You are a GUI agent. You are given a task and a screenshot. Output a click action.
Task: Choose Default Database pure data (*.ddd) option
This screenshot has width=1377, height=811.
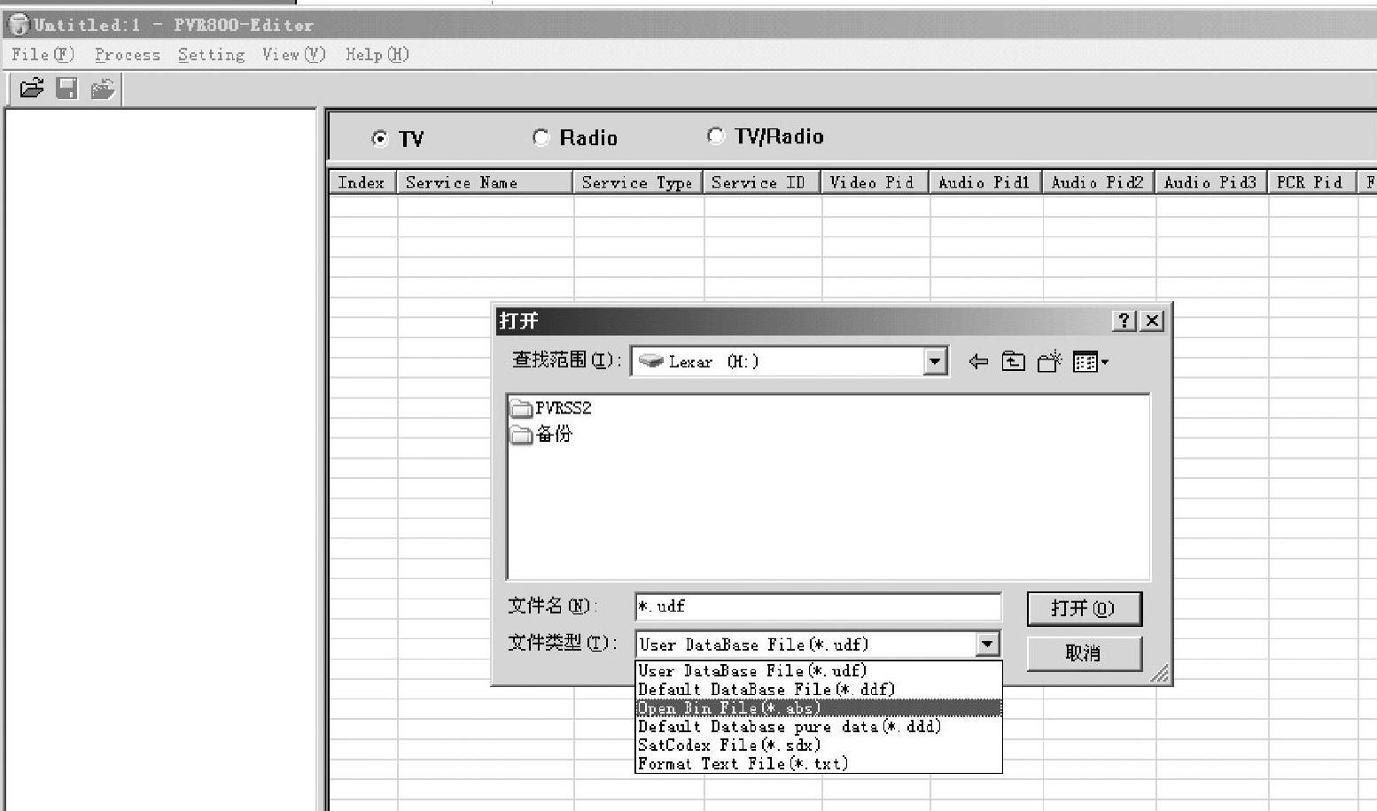pos(819,726)
